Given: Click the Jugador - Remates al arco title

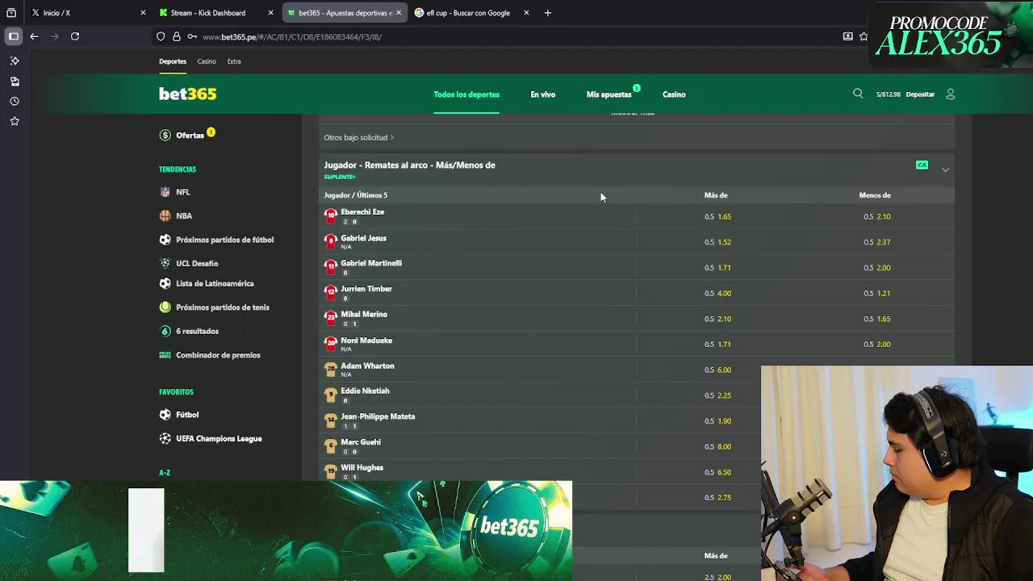Looking at the screenshot, I should coord(409,165).
